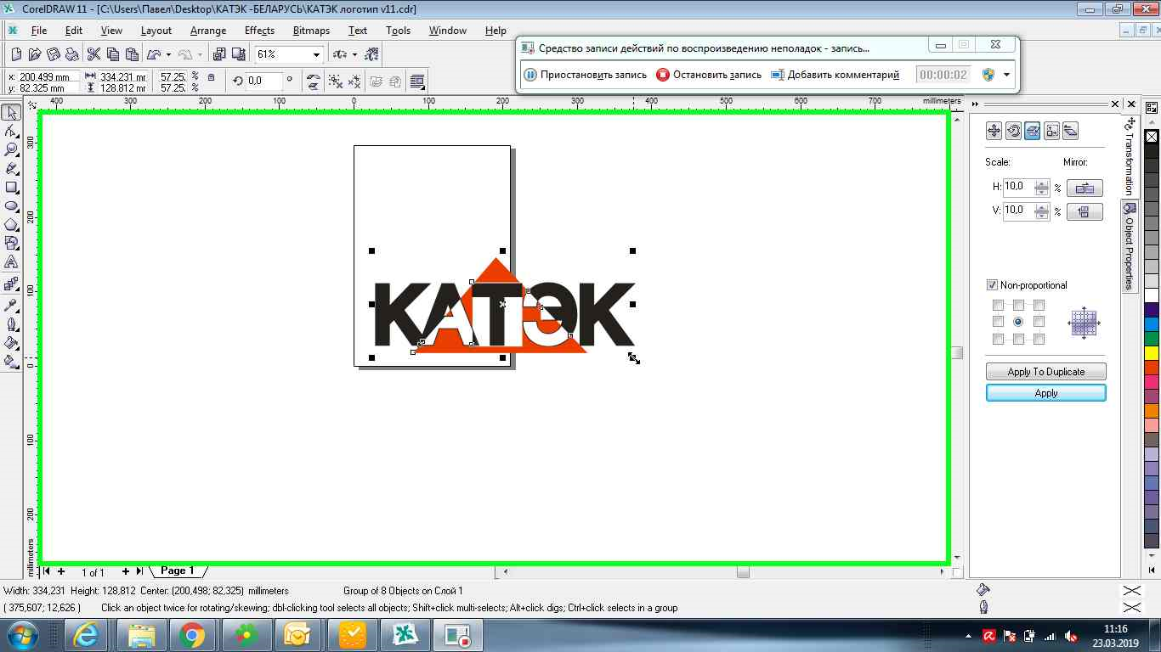Select the center anchor radio button

[x=1018, y=322]
